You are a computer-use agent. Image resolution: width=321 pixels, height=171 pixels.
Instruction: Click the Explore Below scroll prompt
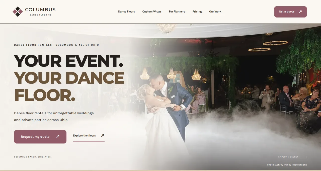(x=292, y=157)
